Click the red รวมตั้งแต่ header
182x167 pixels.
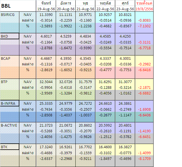pyautogui.click(x=144, y=3)
